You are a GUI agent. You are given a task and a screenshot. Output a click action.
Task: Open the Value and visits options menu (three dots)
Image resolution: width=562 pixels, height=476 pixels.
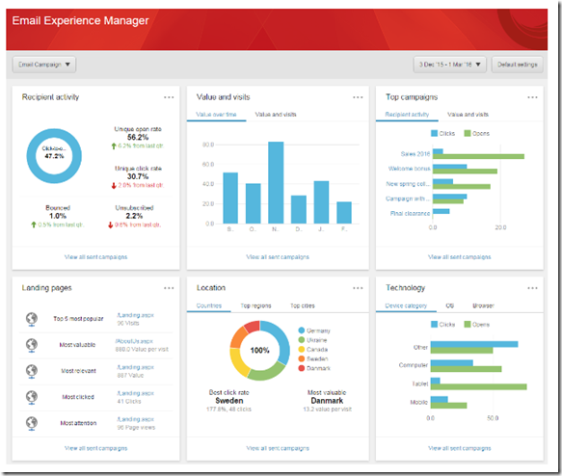358,97
